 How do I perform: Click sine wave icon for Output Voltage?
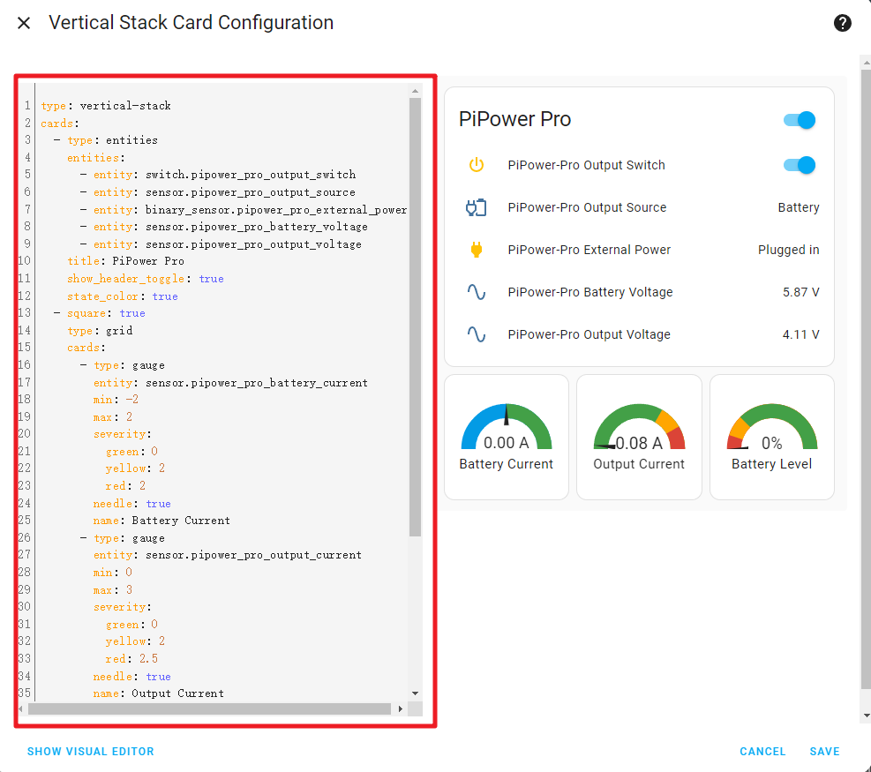(476, 334)
